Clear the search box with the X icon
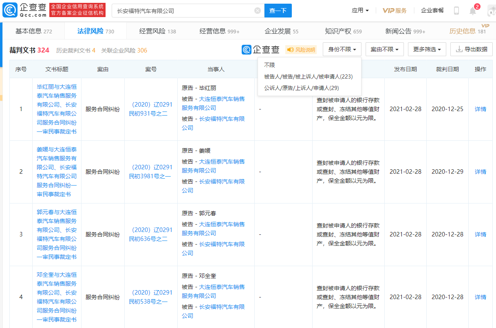The image size is (496, 328). 257,10
